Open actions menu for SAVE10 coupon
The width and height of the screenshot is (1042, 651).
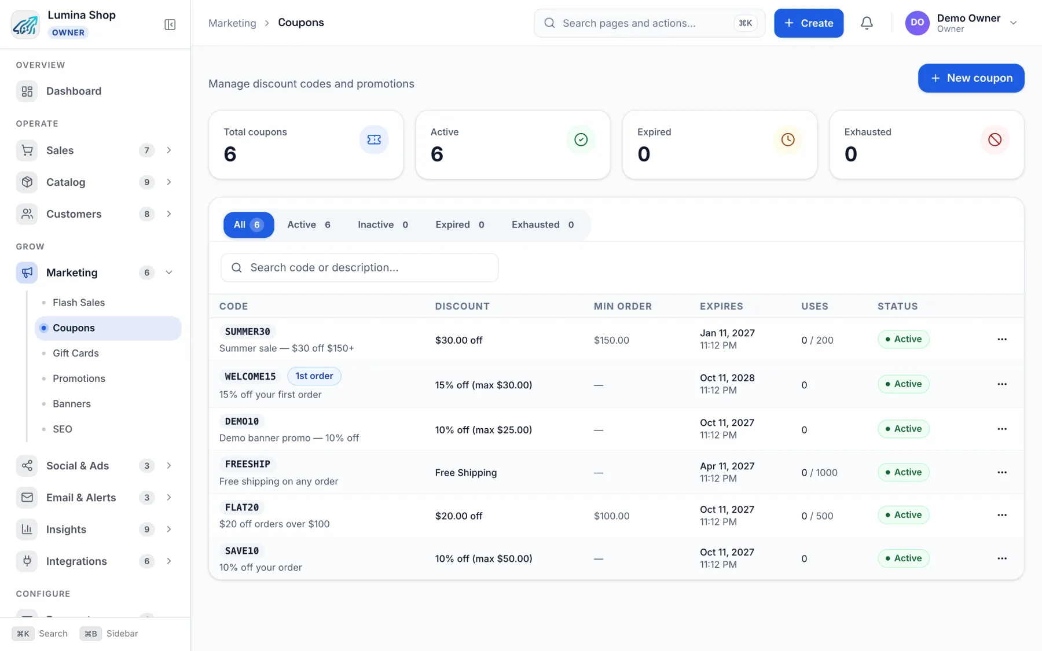tap(1002, 558)
